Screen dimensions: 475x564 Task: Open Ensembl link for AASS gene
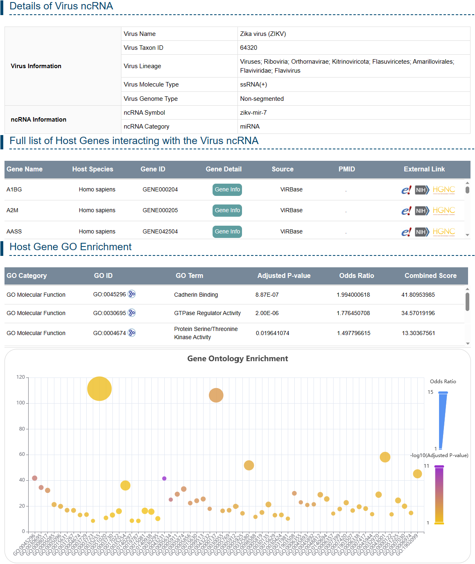point(406,232)
